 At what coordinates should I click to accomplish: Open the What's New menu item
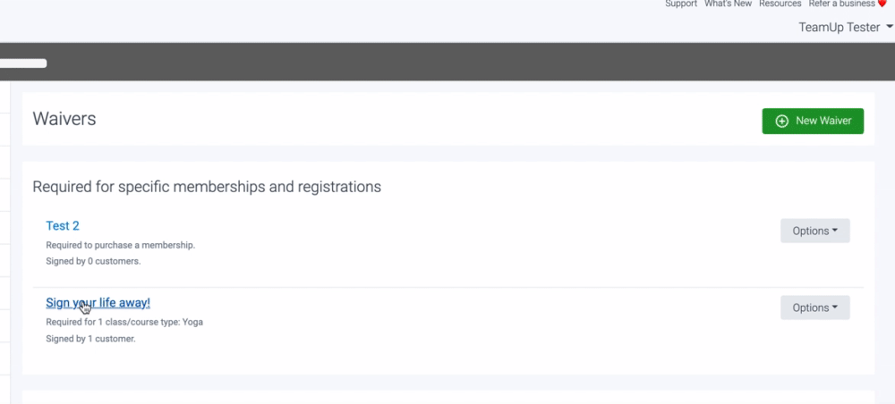(x=729, y=4)
